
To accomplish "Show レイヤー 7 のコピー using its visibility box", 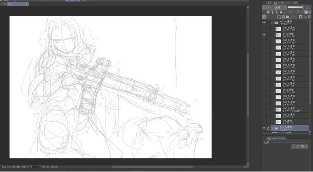I will click(264, 110).
